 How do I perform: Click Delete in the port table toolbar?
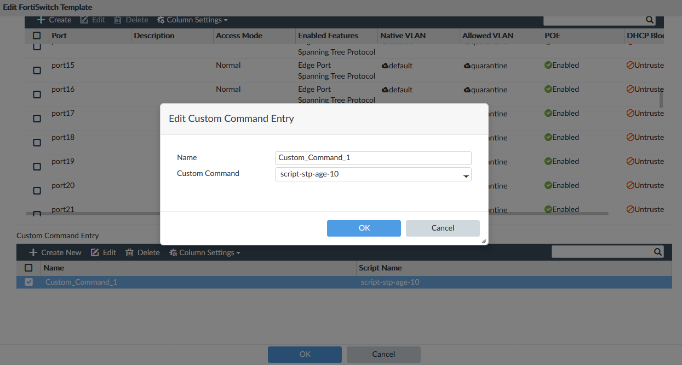[131, 20]
